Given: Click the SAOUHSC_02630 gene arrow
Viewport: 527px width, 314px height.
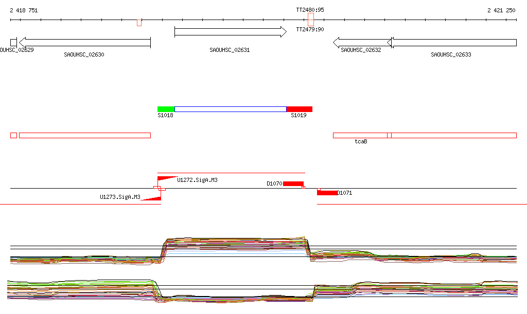Looking at the screenshot, I should (85, 43).
